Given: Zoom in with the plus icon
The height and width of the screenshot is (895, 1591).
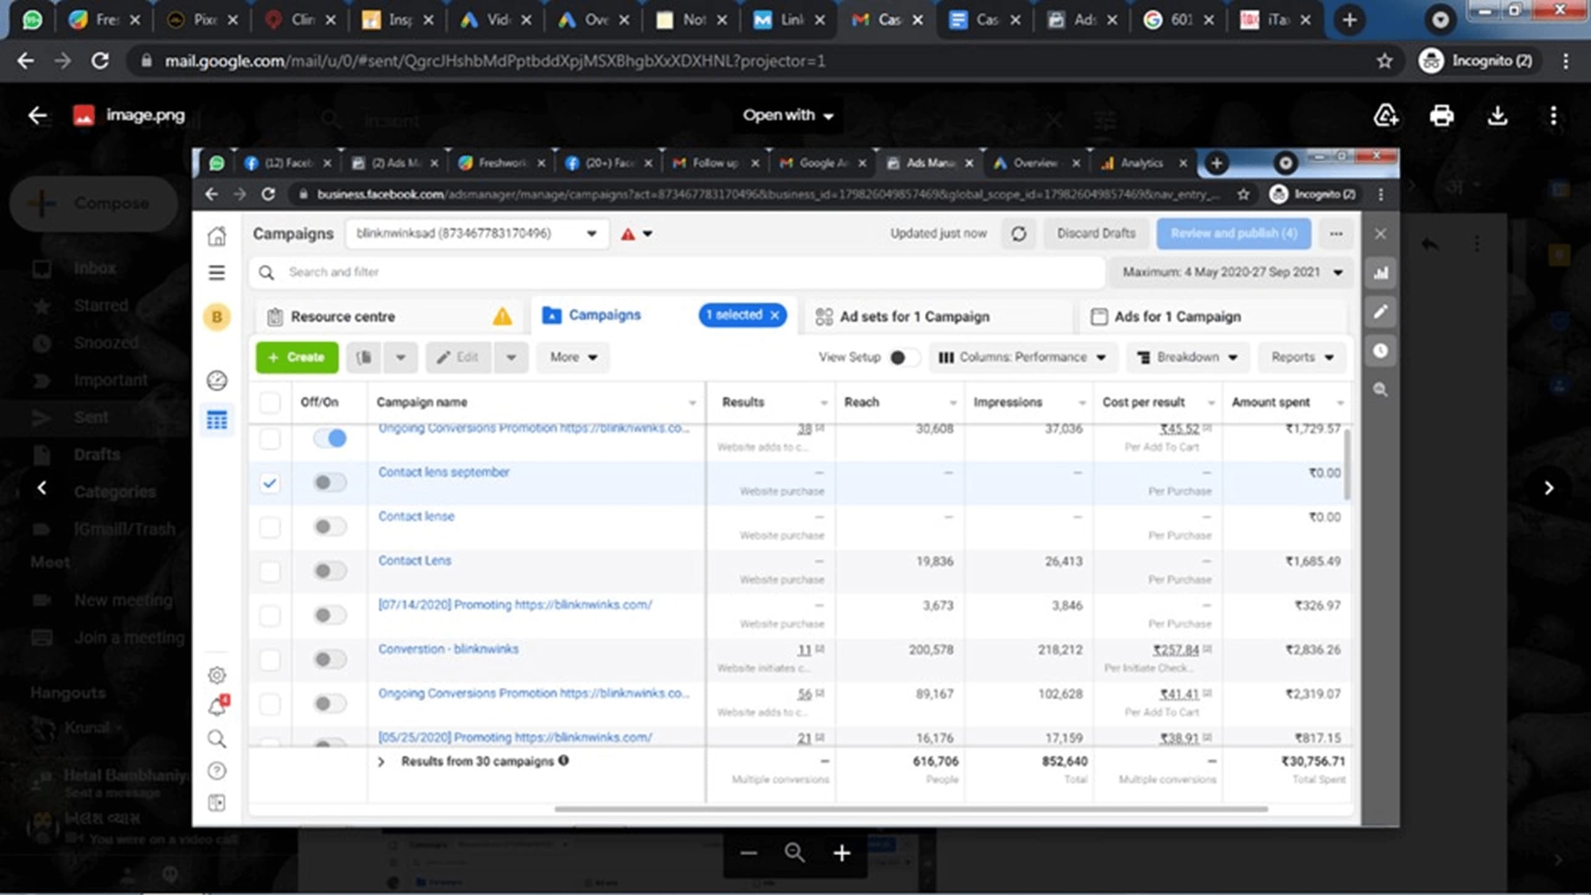Looking at the screenshot, I should pos(842,853).
